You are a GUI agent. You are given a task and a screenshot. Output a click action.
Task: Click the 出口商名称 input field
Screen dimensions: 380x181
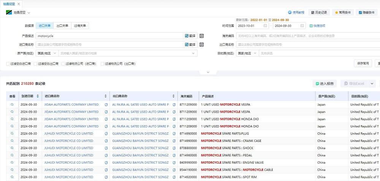[308, 44]
